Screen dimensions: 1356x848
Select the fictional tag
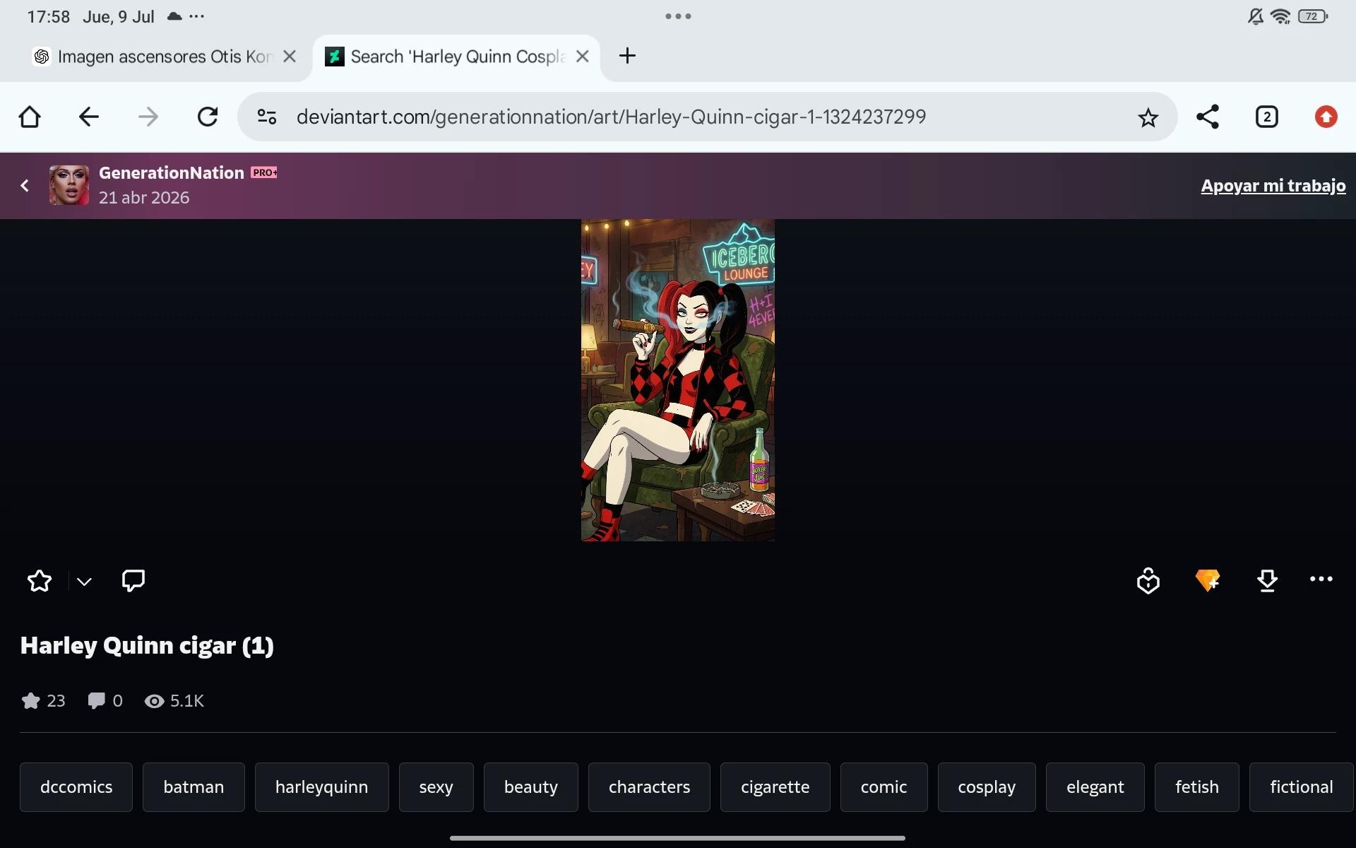pyautogui.click(x=1301, y=787)
